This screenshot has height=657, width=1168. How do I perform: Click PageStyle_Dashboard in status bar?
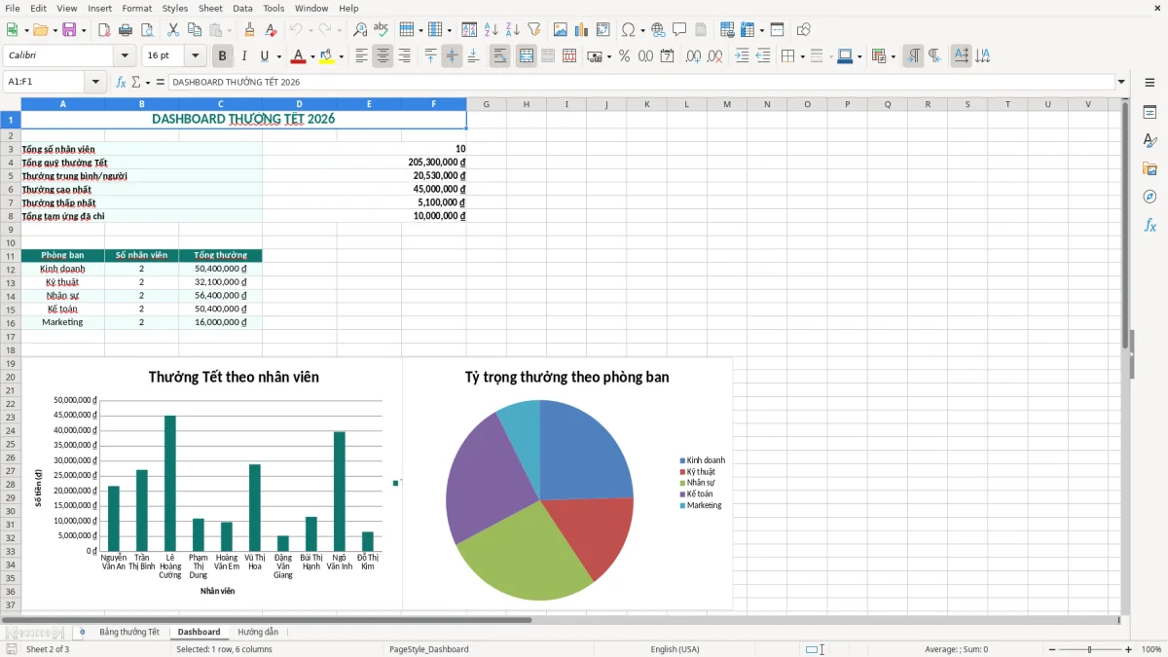tap(428, 649)
